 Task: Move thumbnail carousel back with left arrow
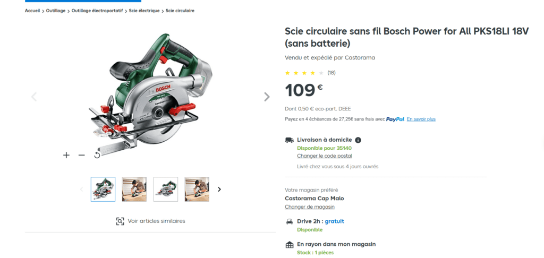(82, 190)
